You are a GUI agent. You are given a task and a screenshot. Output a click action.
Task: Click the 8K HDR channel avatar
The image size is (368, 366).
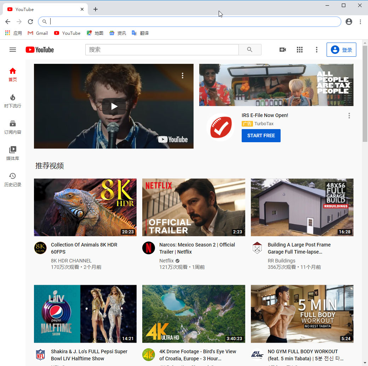tap(40, 248)
